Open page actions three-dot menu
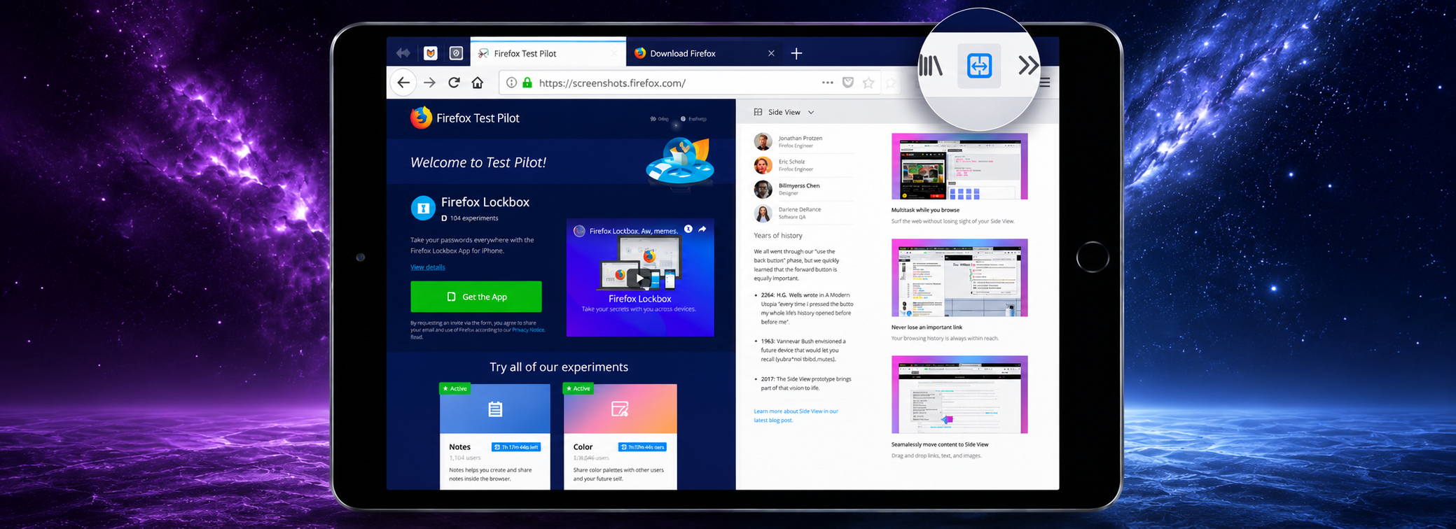Image resolution: width=1456 pixels, height=529 pixels. pyautogui.click(x=827, y=83)
